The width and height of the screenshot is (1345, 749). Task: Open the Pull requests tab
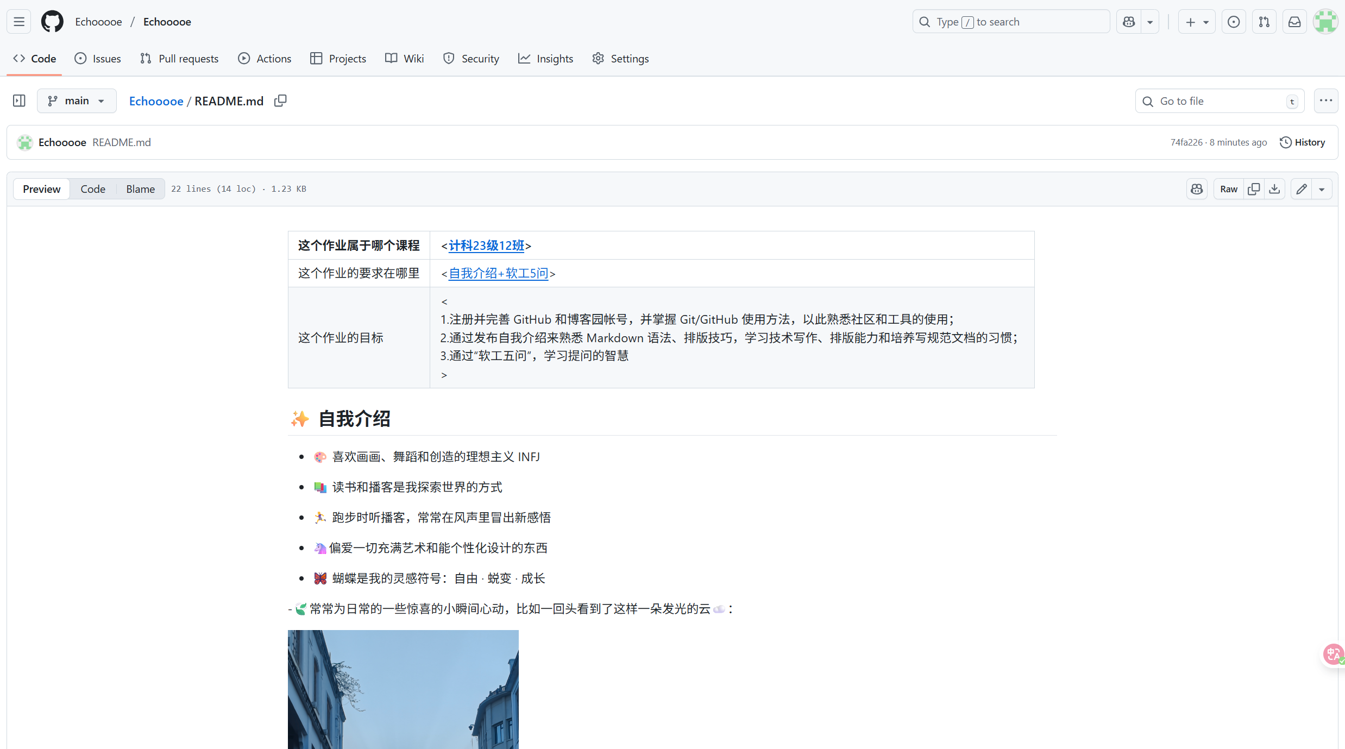179,59
